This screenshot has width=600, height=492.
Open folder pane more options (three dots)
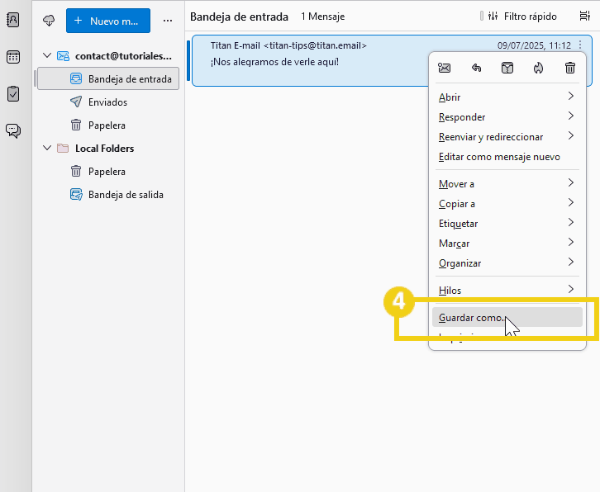(x=168, y=20)
